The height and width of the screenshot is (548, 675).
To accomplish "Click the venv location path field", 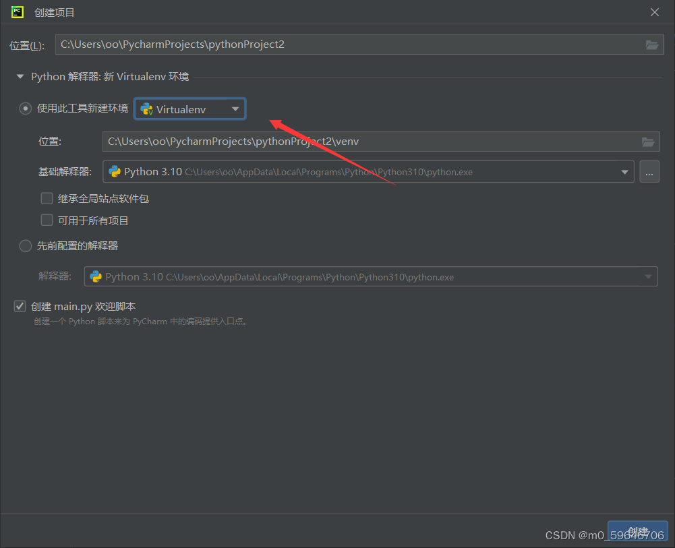I will click(381, 142).
